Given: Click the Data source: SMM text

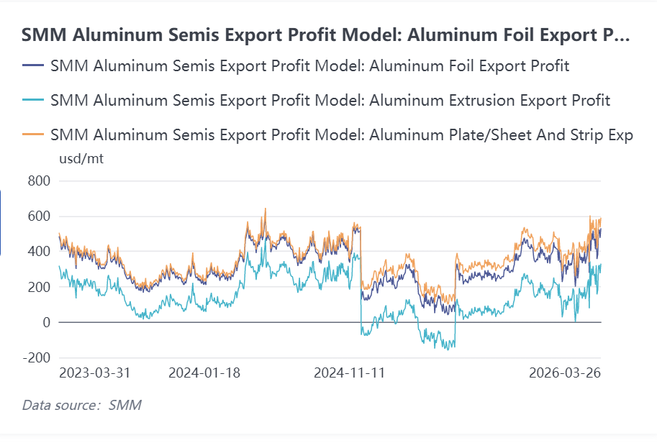Looking at the screenshot, I should click(81, 405).
